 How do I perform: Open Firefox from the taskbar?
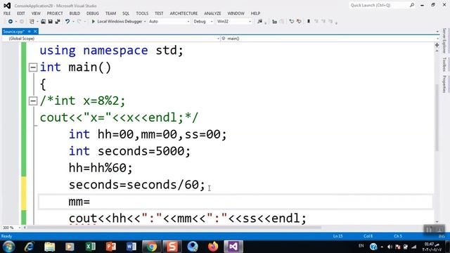point(213,247)
